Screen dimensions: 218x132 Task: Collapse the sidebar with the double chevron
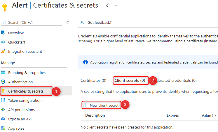pyautogui.click(x=68, y=22)
